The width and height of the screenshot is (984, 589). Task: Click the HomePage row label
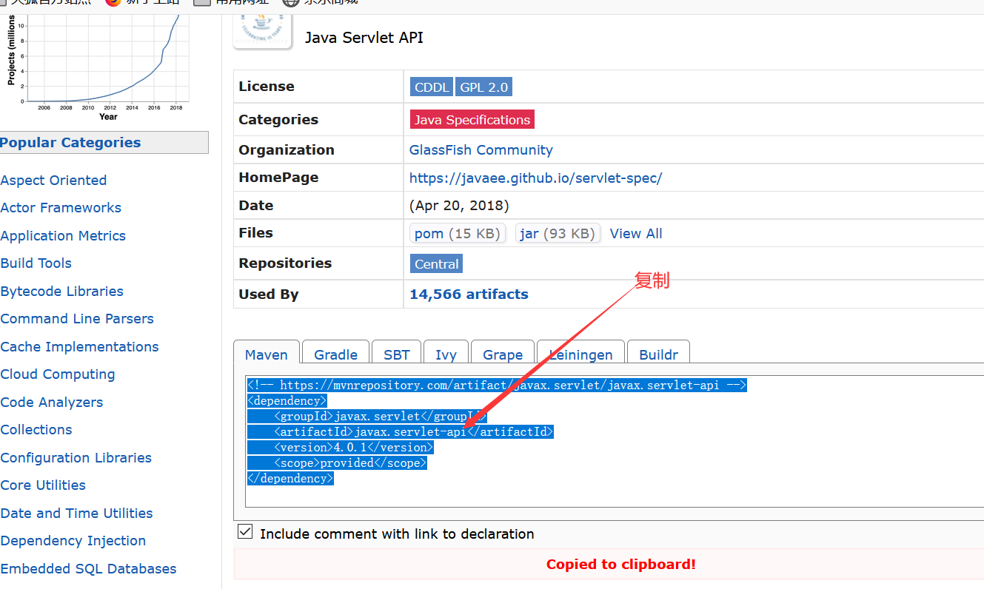[278, 178]
